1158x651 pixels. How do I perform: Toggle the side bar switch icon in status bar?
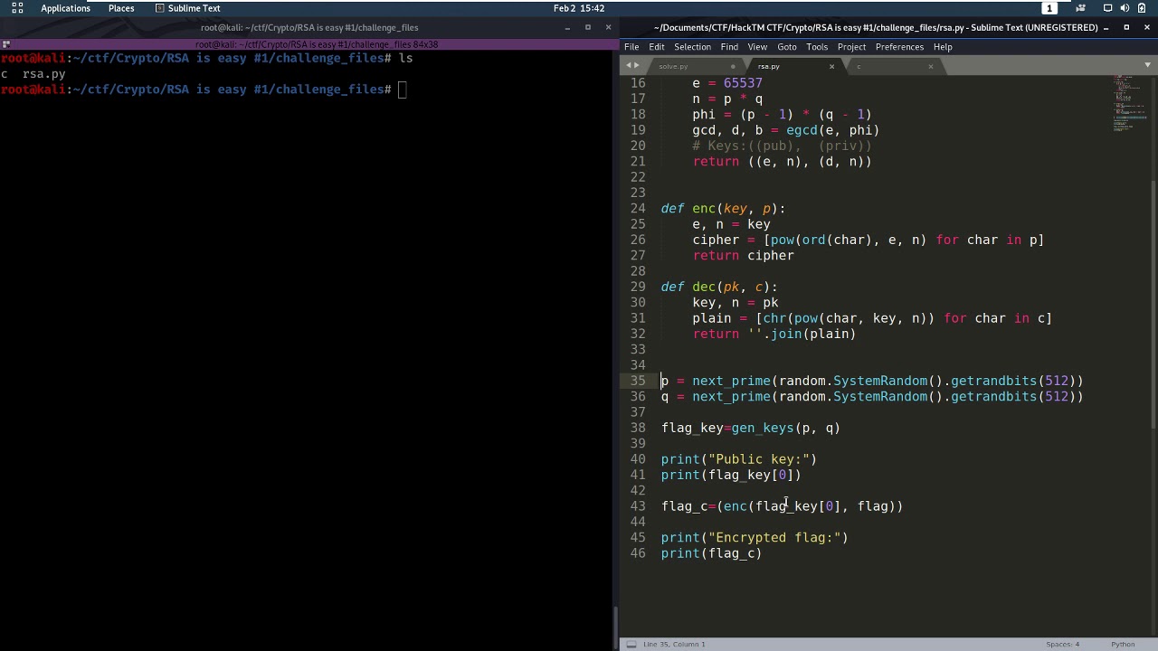point(631,644)
